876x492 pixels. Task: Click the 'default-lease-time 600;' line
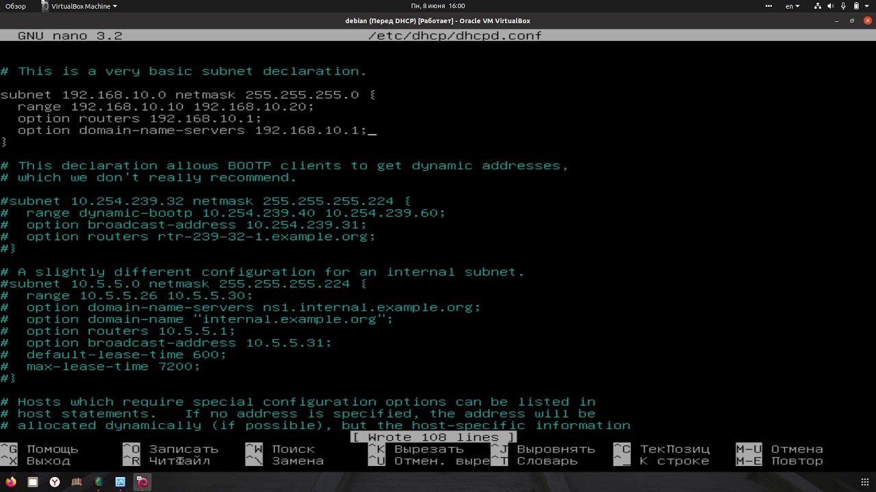click(x=114, y=355)
